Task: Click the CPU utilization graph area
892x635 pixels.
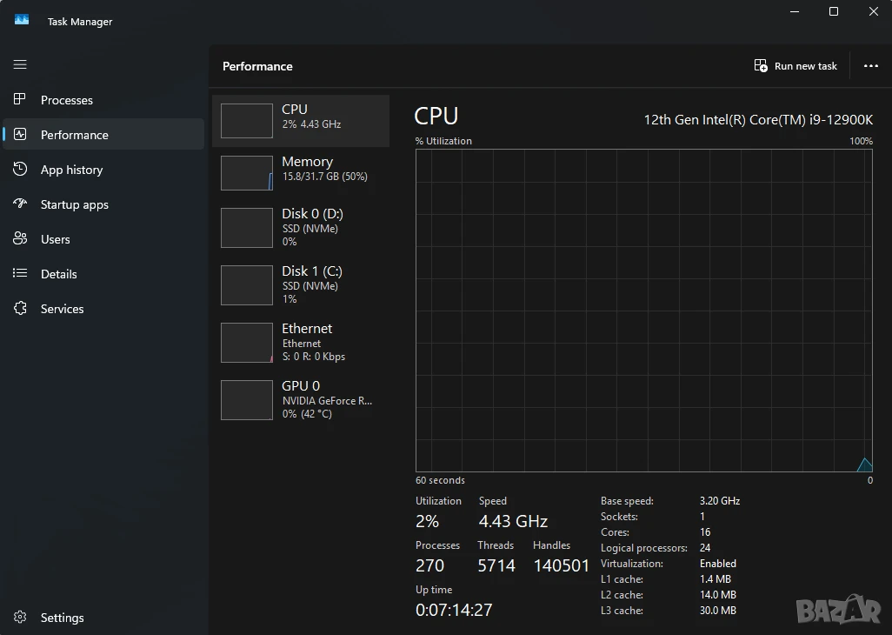Action: click(644, 311)
